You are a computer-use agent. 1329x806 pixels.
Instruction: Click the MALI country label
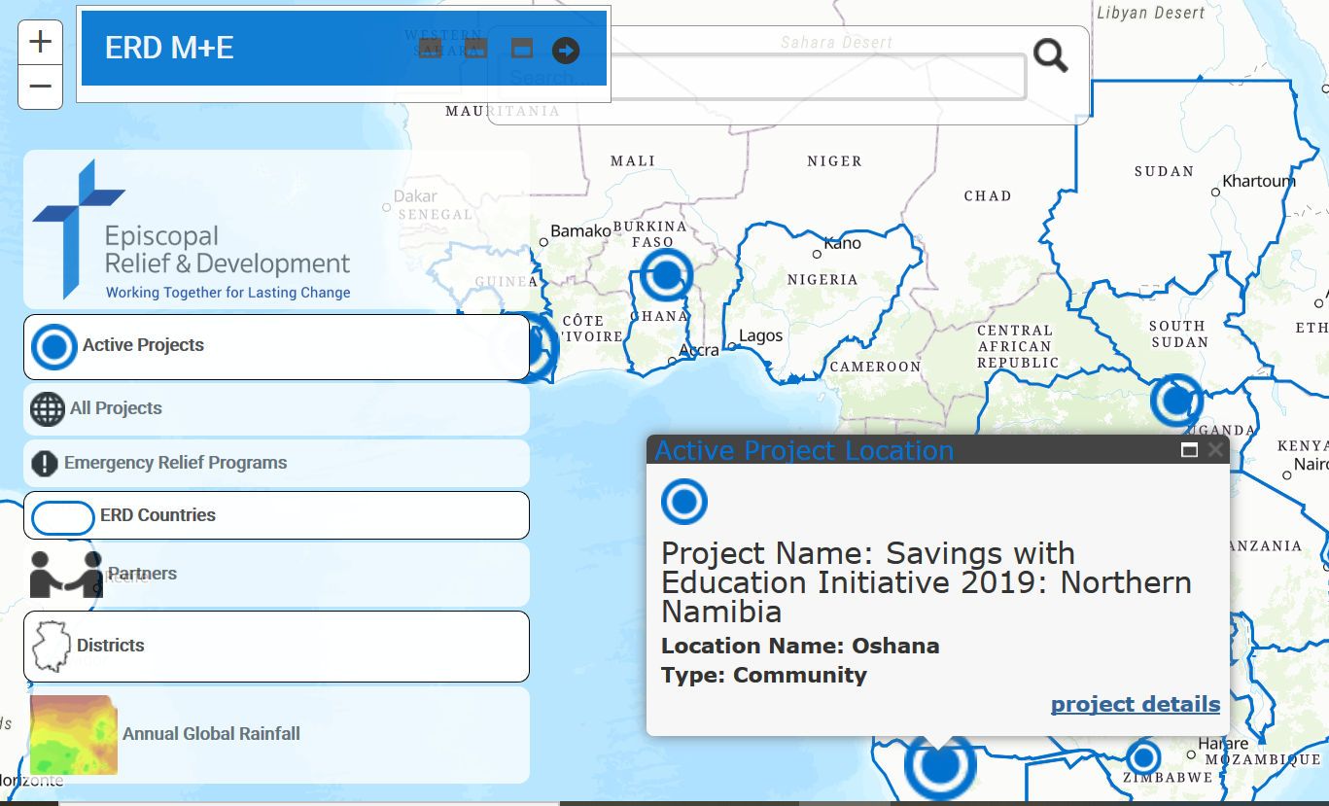[633, 160]
